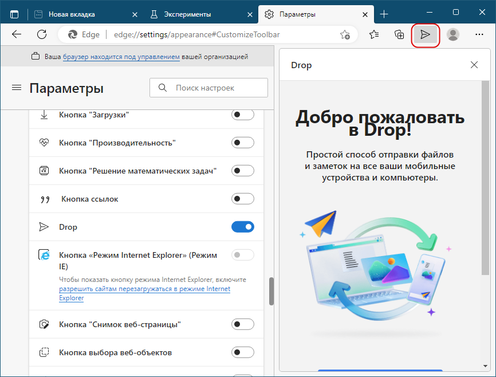Click the search magnifier icon in settings
The height and width of the screenshot is (377, 496).
click(x=163, y=88)
